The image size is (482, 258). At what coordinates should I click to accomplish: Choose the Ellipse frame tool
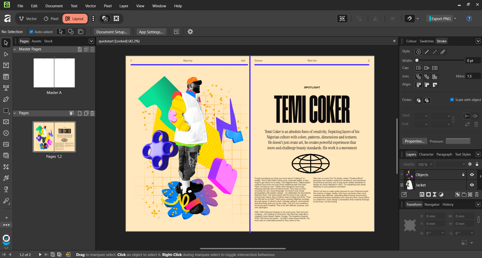(x=6, y=133)
